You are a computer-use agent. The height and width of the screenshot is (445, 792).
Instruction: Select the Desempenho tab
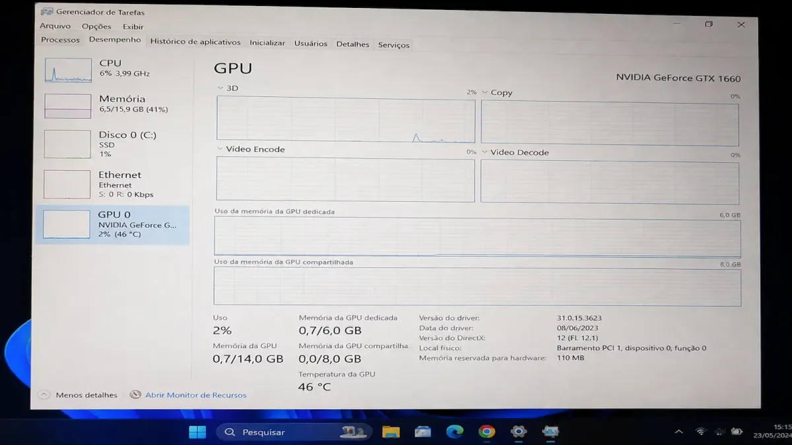pyautogui.click(x=115, y=40)
